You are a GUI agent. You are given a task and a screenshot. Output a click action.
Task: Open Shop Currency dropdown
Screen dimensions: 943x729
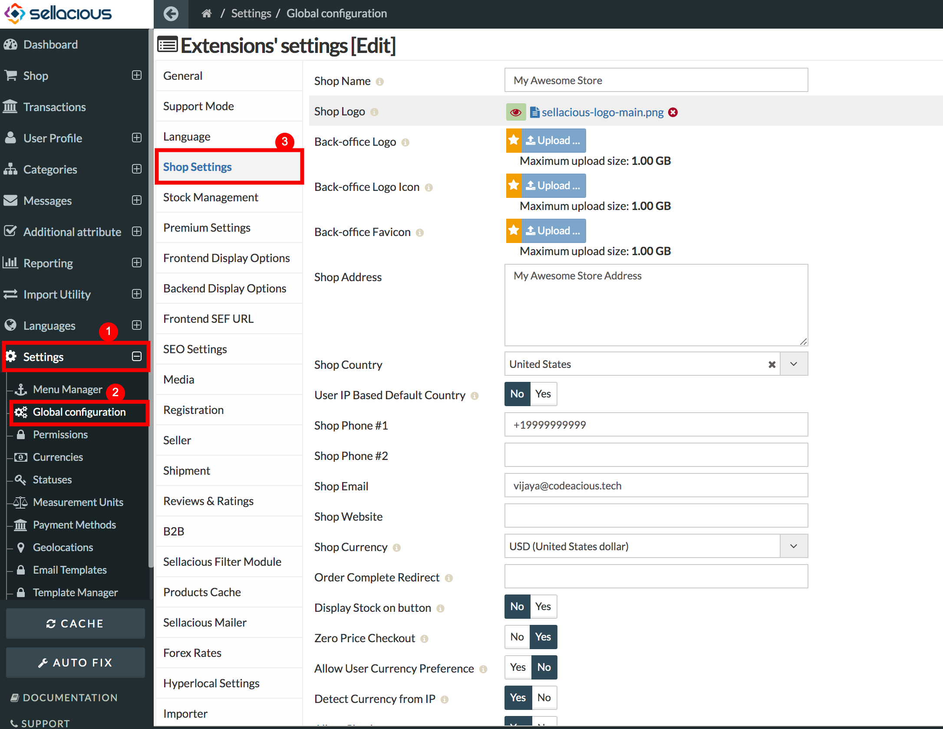(x=794, y=546)
